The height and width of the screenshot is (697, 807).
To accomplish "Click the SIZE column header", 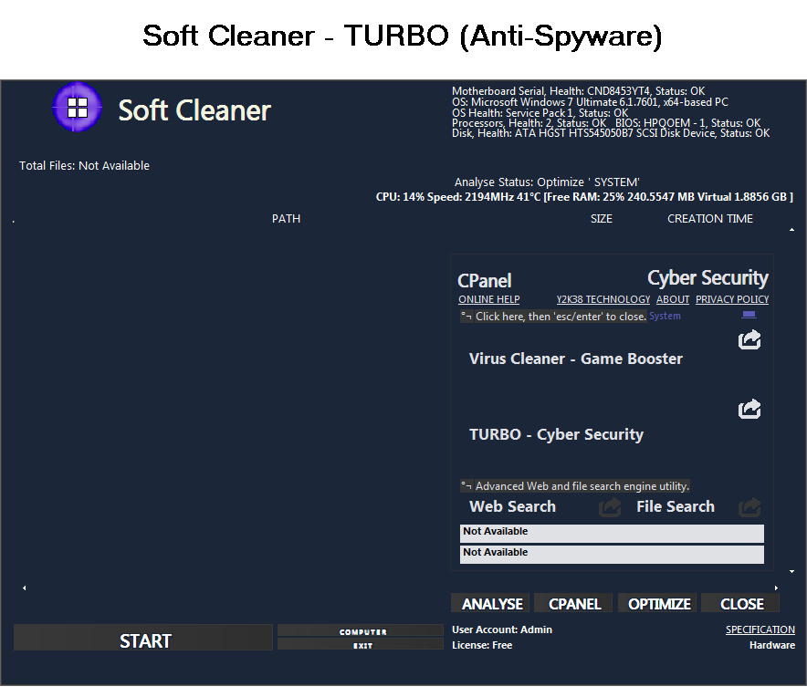I will (x=601, y=219).
